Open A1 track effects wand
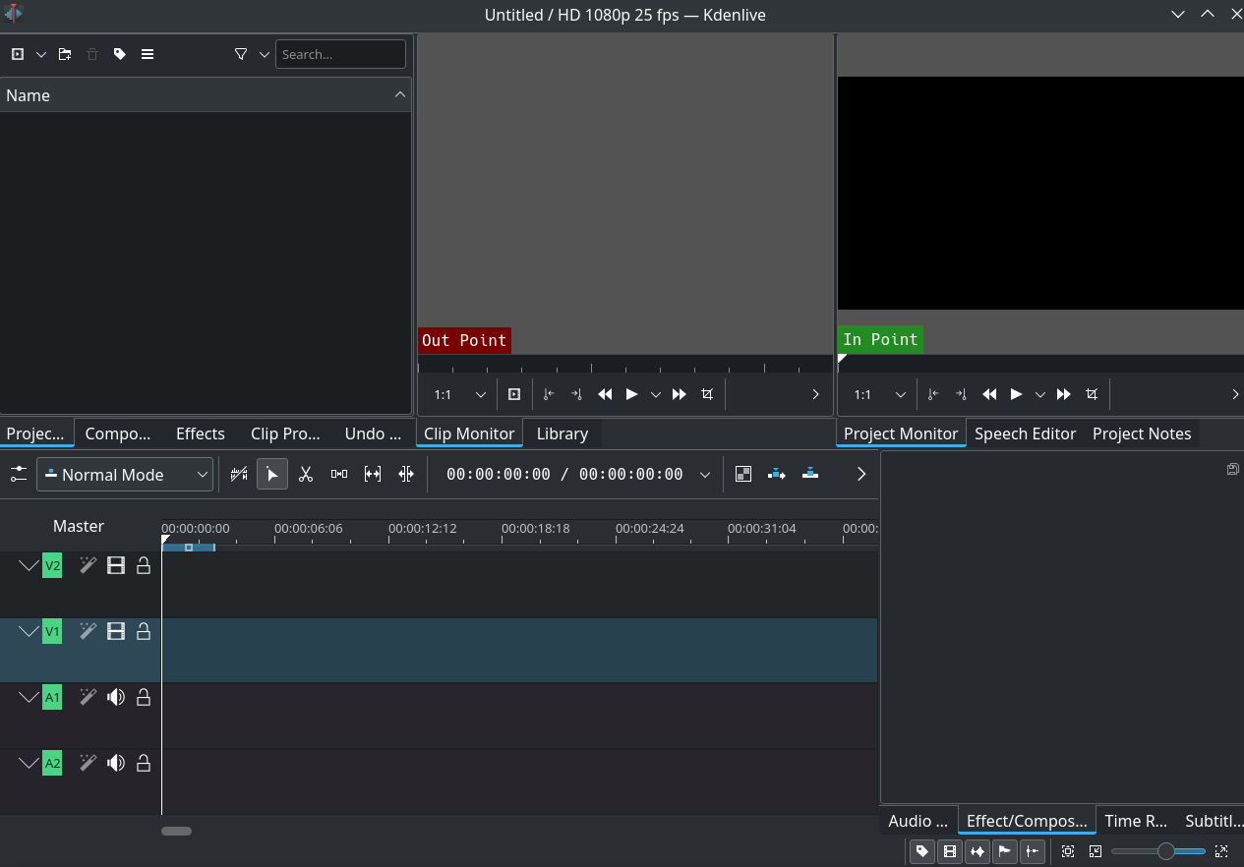The image size is (1244, 867). pos(88,697)
